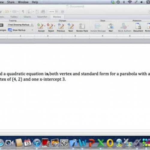The width and height of the screenshot is (150, 150).
Task: Click the print icon in the toolbar
Action: click(43, 12)
